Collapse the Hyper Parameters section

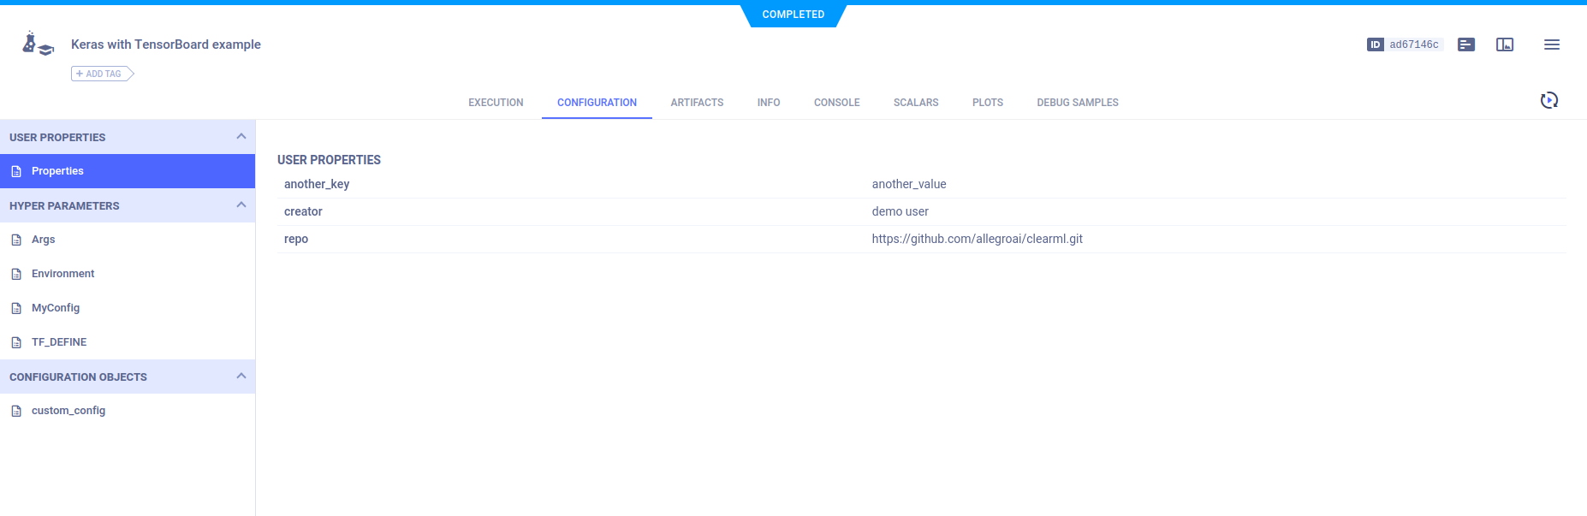(x=241, y=205)
